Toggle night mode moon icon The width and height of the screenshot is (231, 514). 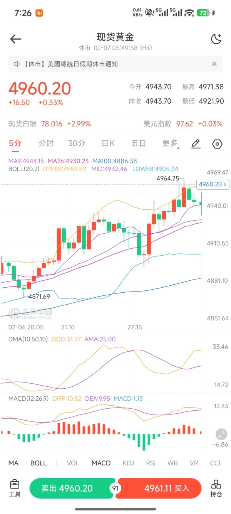point(216,39)
